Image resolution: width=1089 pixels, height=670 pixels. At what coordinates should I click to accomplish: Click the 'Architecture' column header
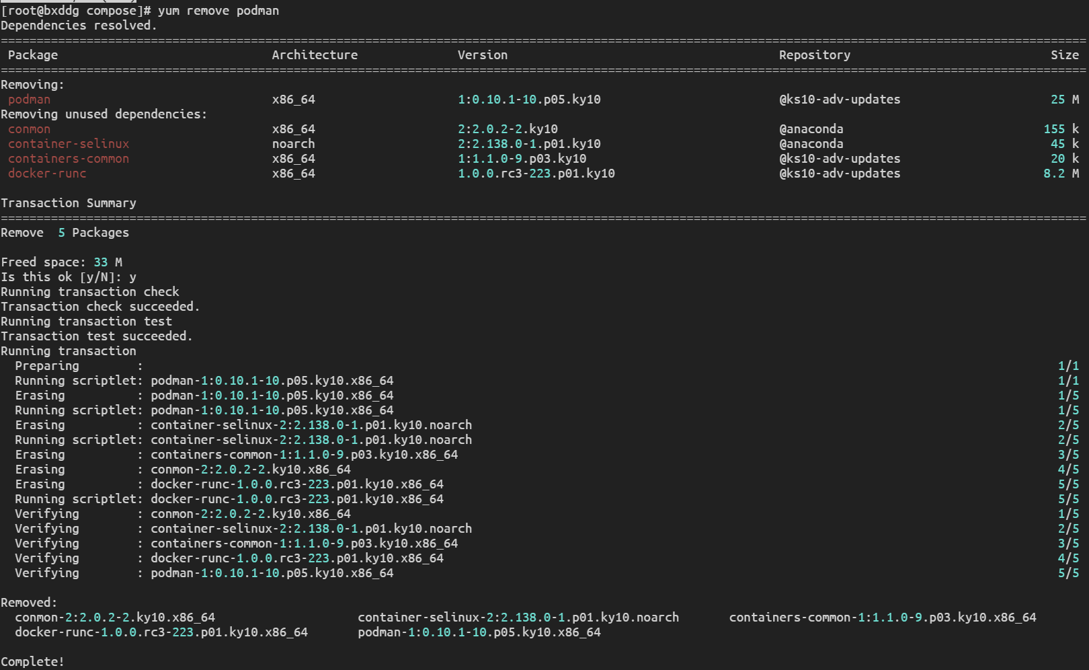(x=315, y=55)
